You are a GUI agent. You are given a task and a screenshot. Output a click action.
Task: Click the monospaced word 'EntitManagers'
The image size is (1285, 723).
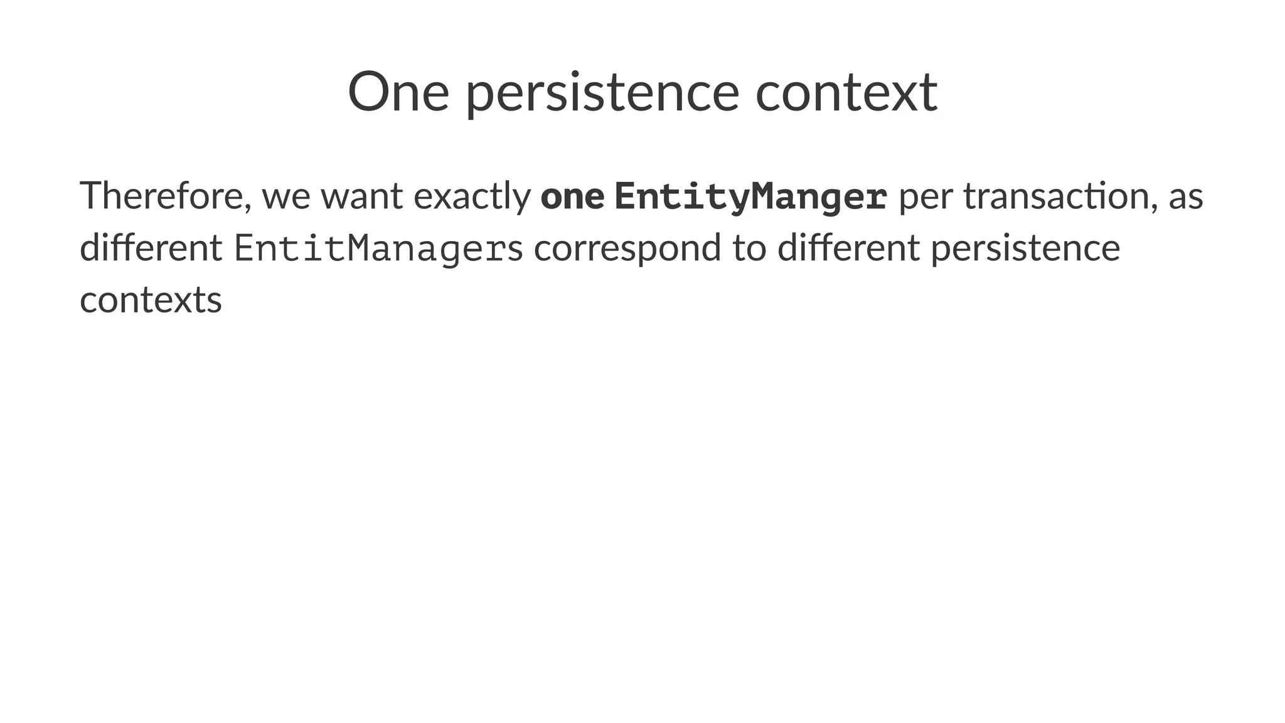pyautogui.click(x=378, y=248)
